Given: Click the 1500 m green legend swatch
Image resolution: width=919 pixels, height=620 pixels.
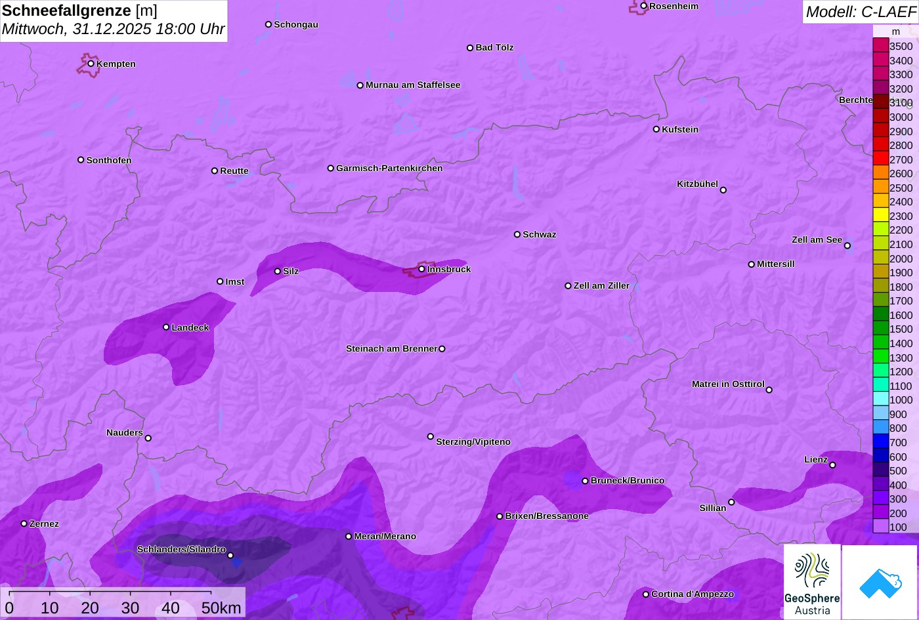Looking at the screenshot, I should pyautogui.click(x=881, y=328).
